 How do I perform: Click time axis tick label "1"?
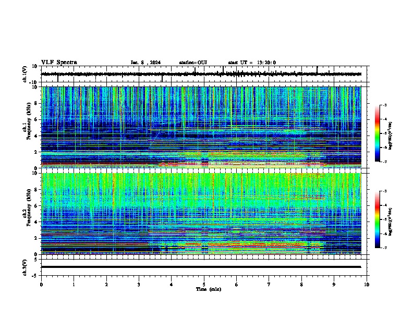pyautogui.click(x=74, y=285)
